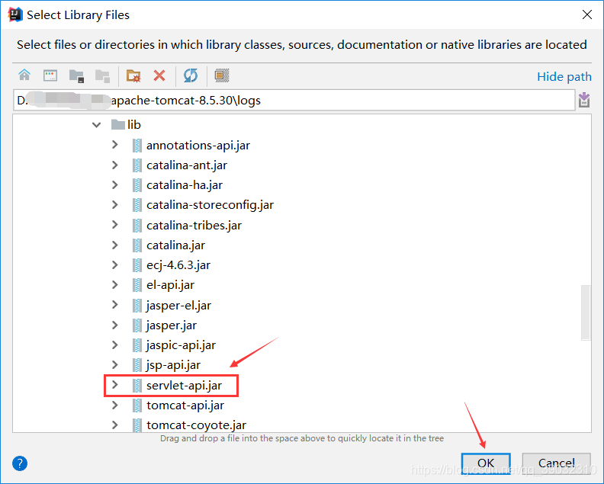Expand jasper-el.jar node
Viewport: 604px width, 484px height.
click(115, 305)
